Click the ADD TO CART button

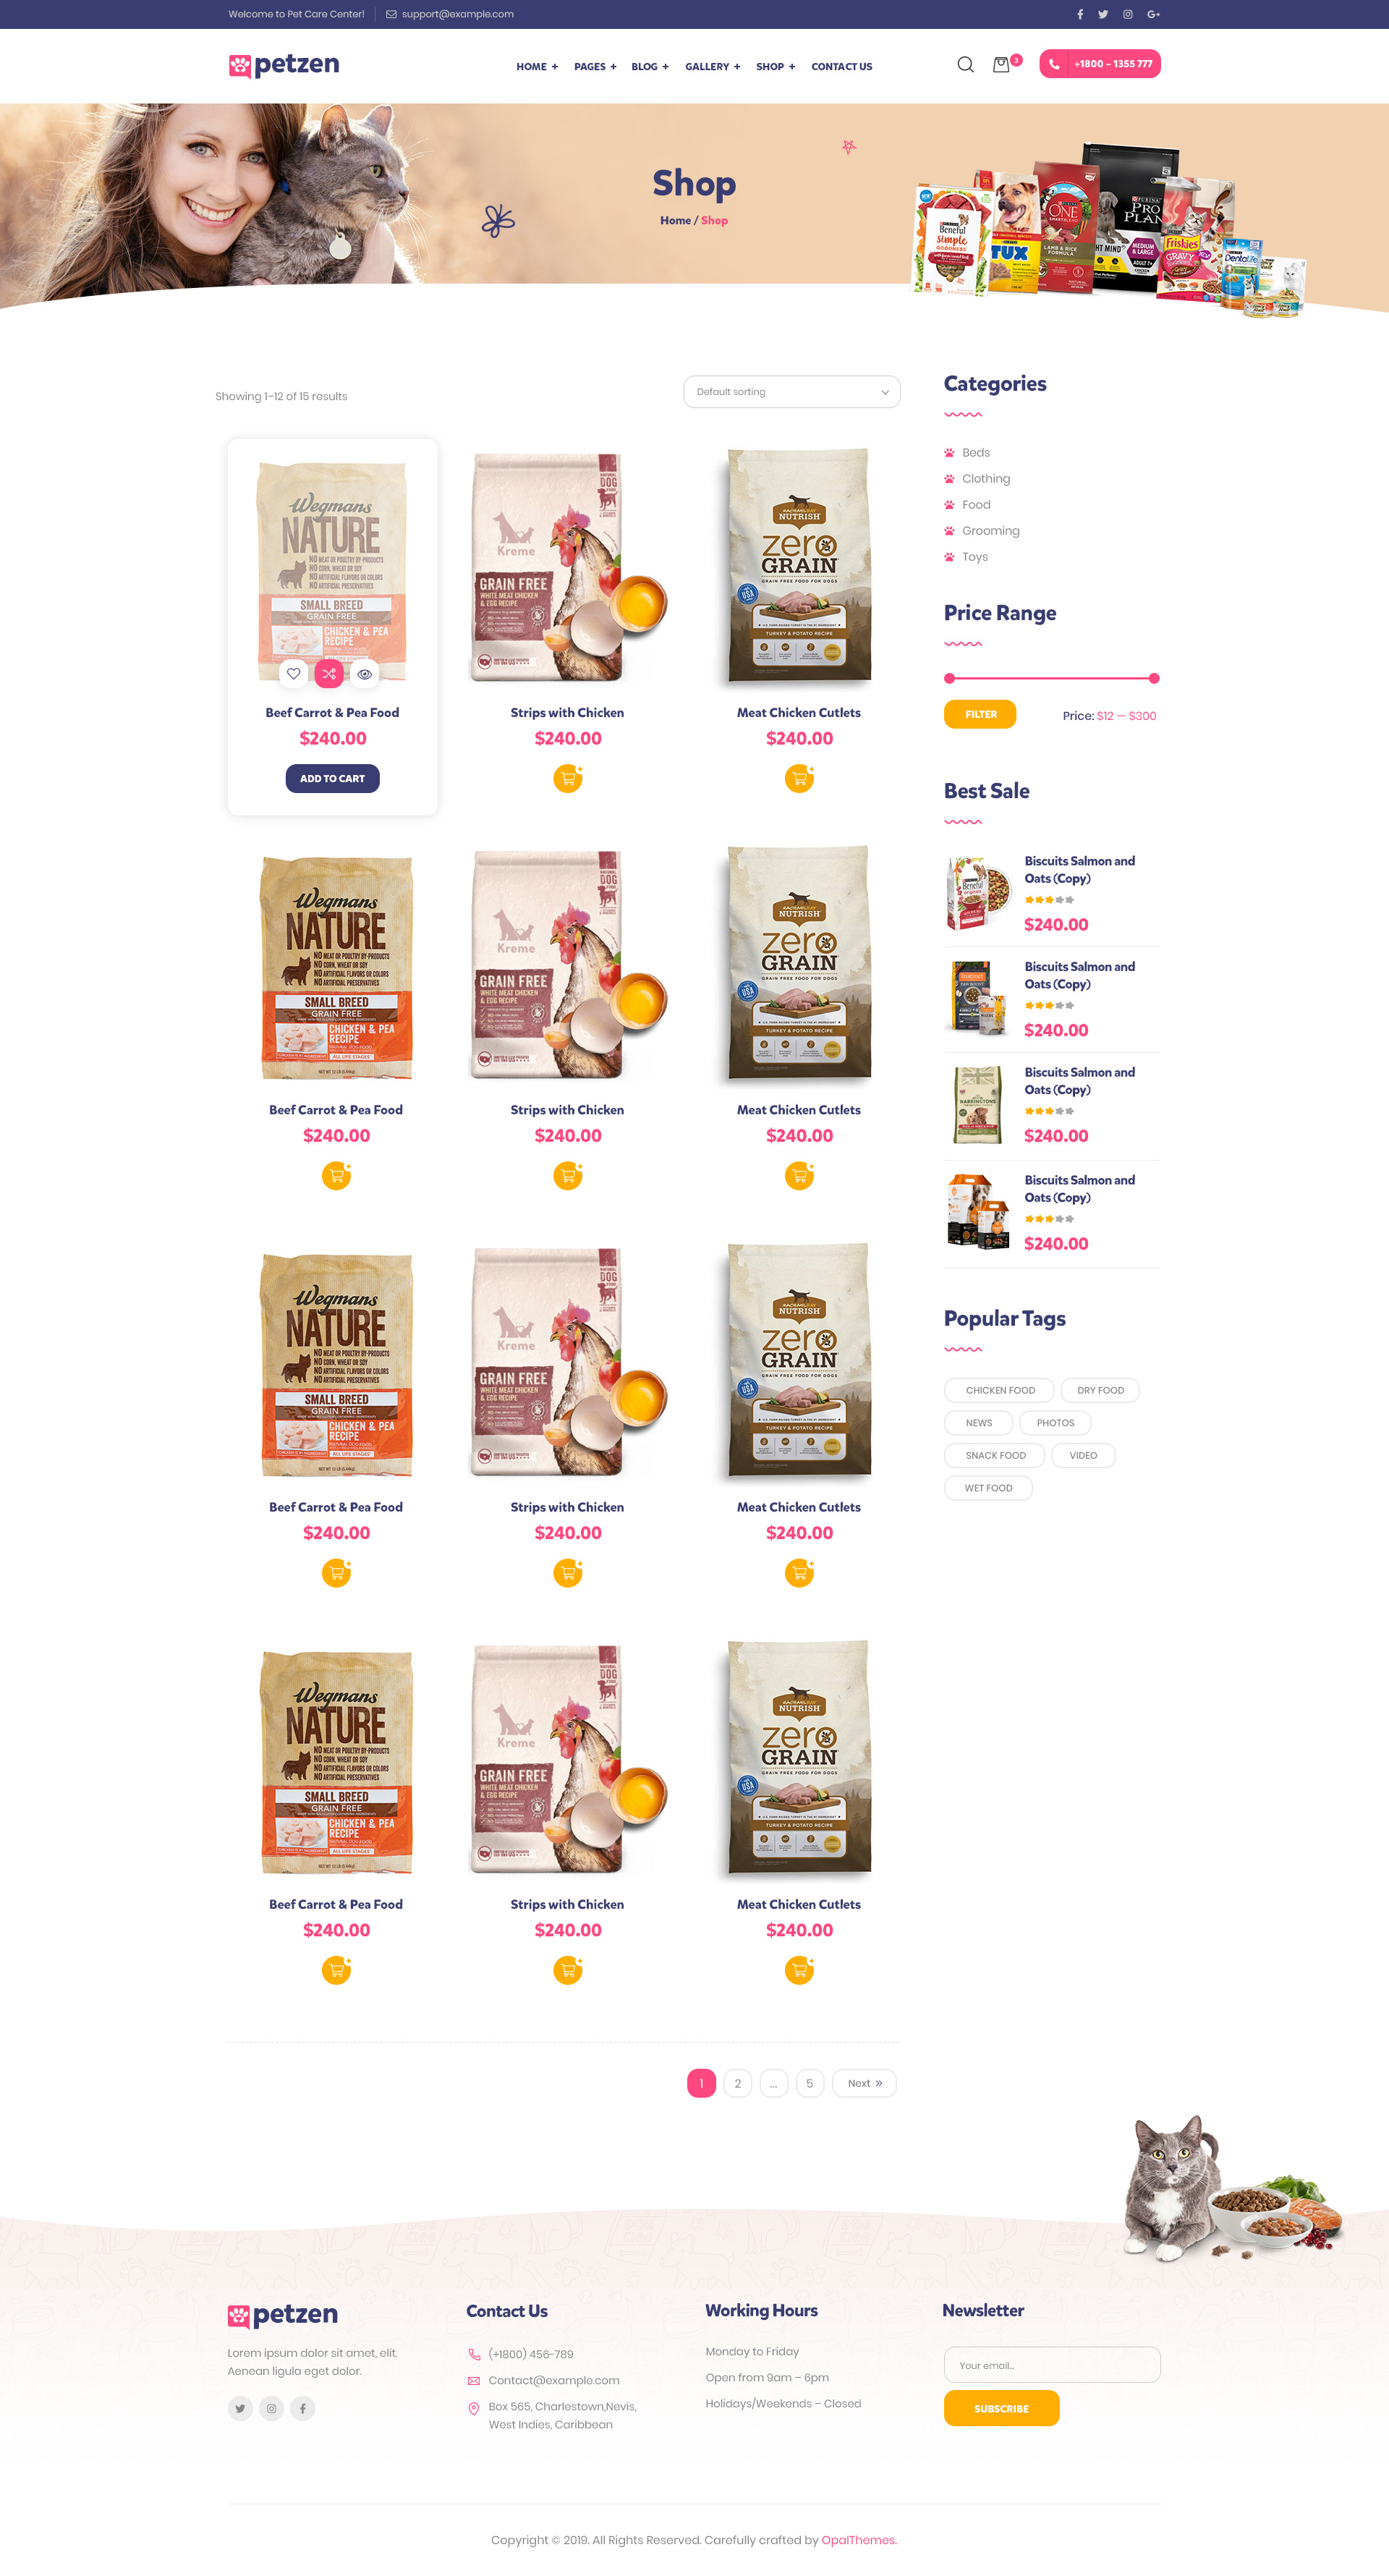332,778
